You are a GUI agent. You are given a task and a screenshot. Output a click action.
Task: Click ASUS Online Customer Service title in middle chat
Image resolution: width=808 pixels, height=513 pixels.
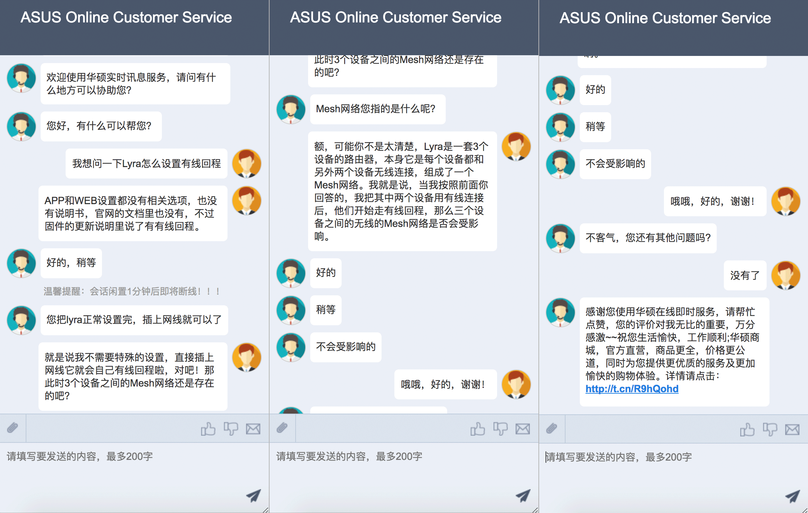click(396, 17)
